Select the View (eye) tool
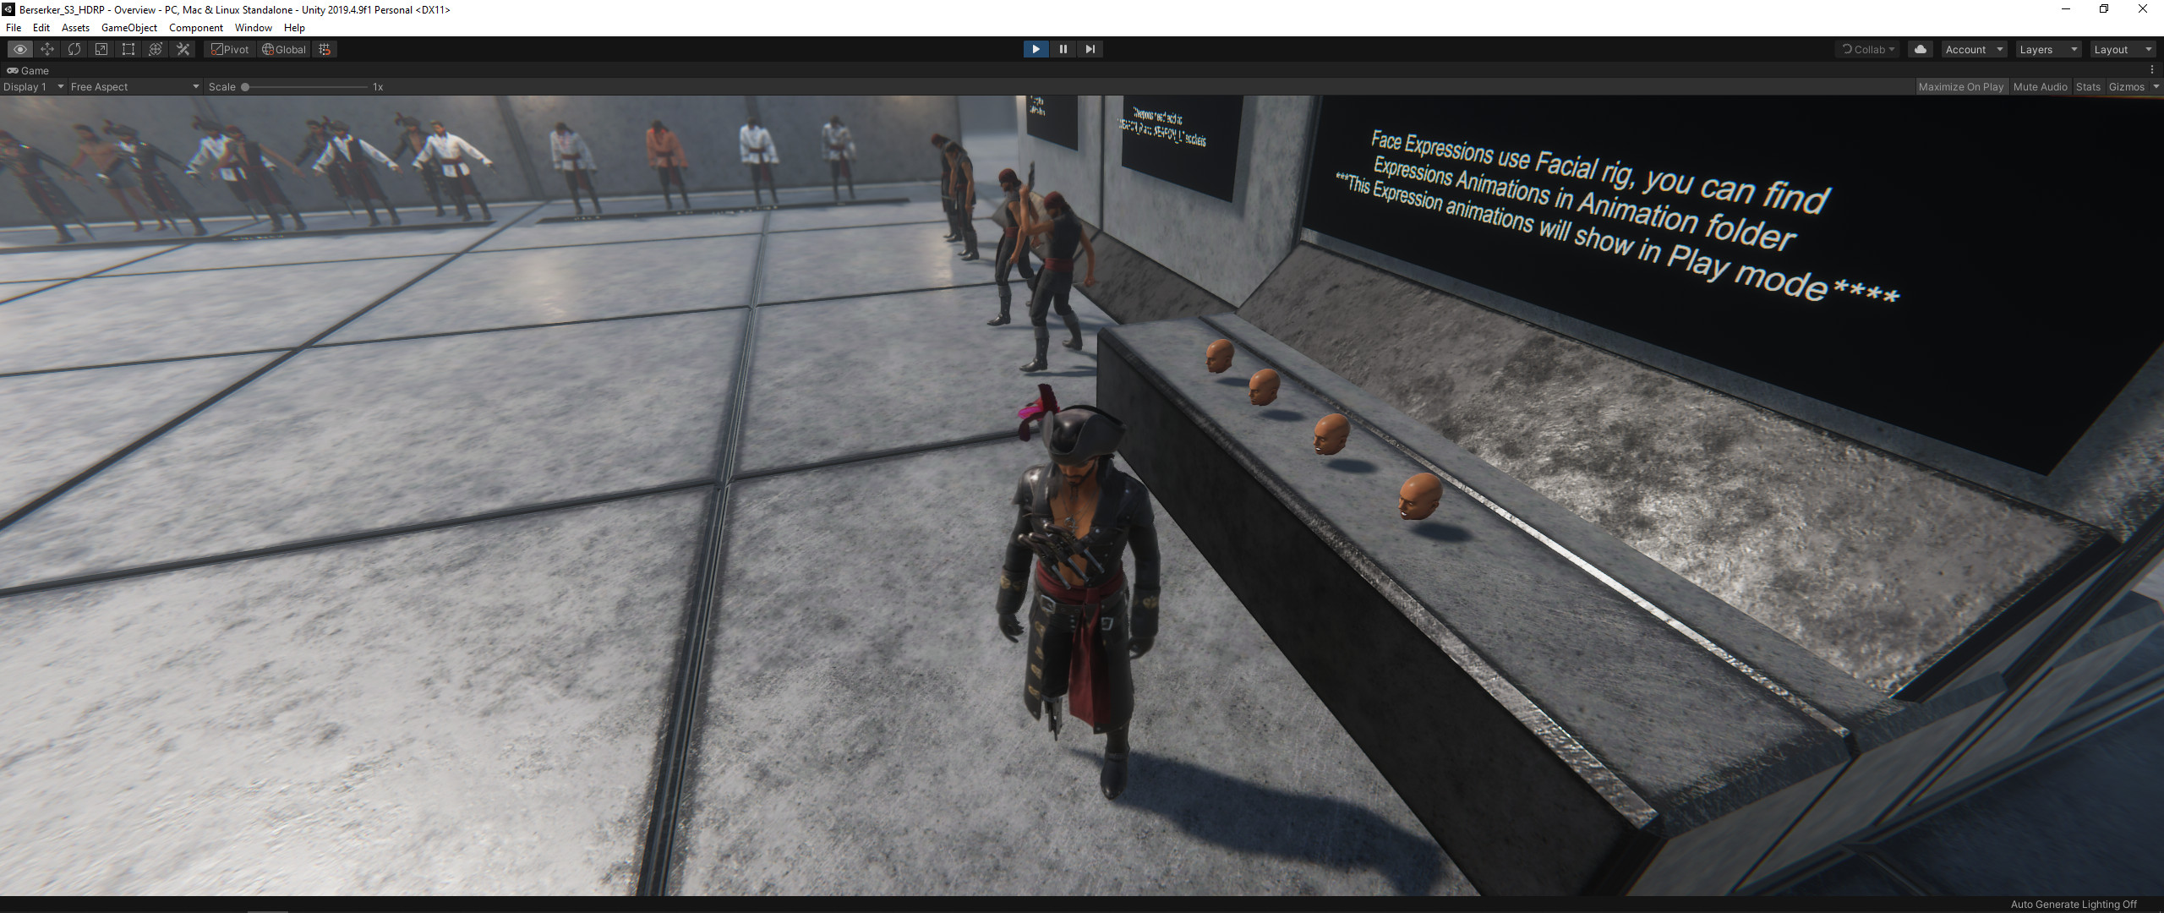The width and height of the screenshot is (2164, 913). [x=20, y=49]
